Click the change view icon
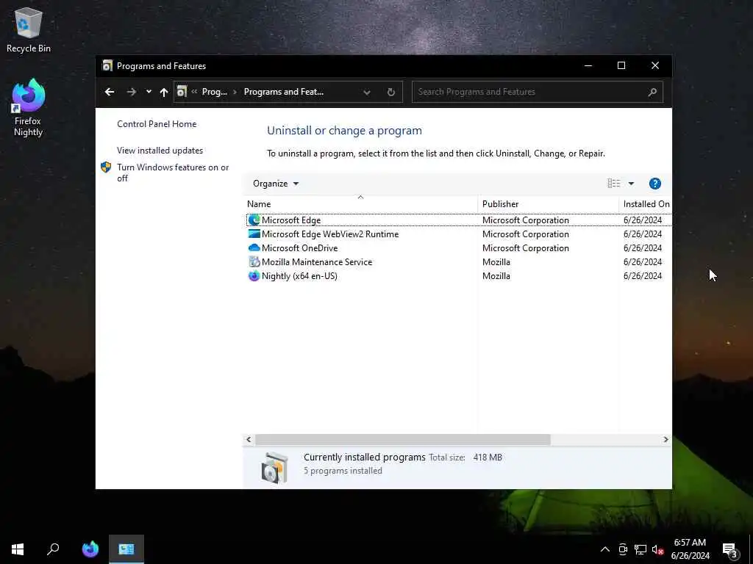This screenshot has height=564, width=753. (614, 183)
